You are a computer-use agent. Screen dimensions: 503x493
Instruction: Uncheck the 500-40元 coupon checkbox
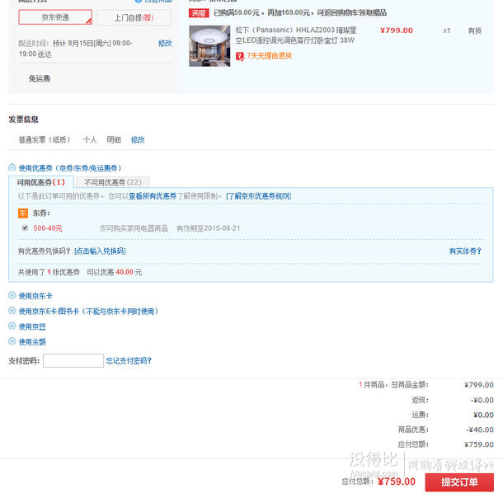(25, 228)
